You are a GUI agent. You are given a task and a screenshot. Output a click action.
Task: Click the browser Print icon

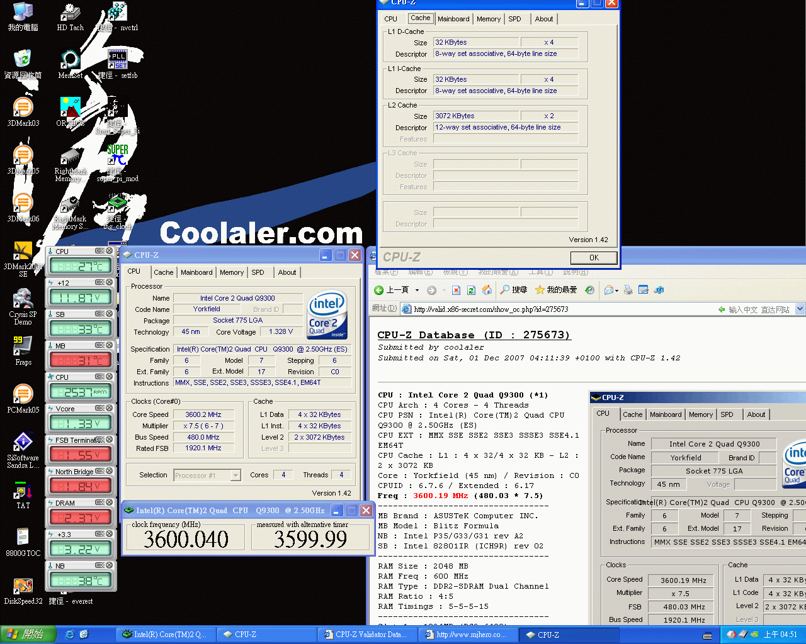click(627, 290)
